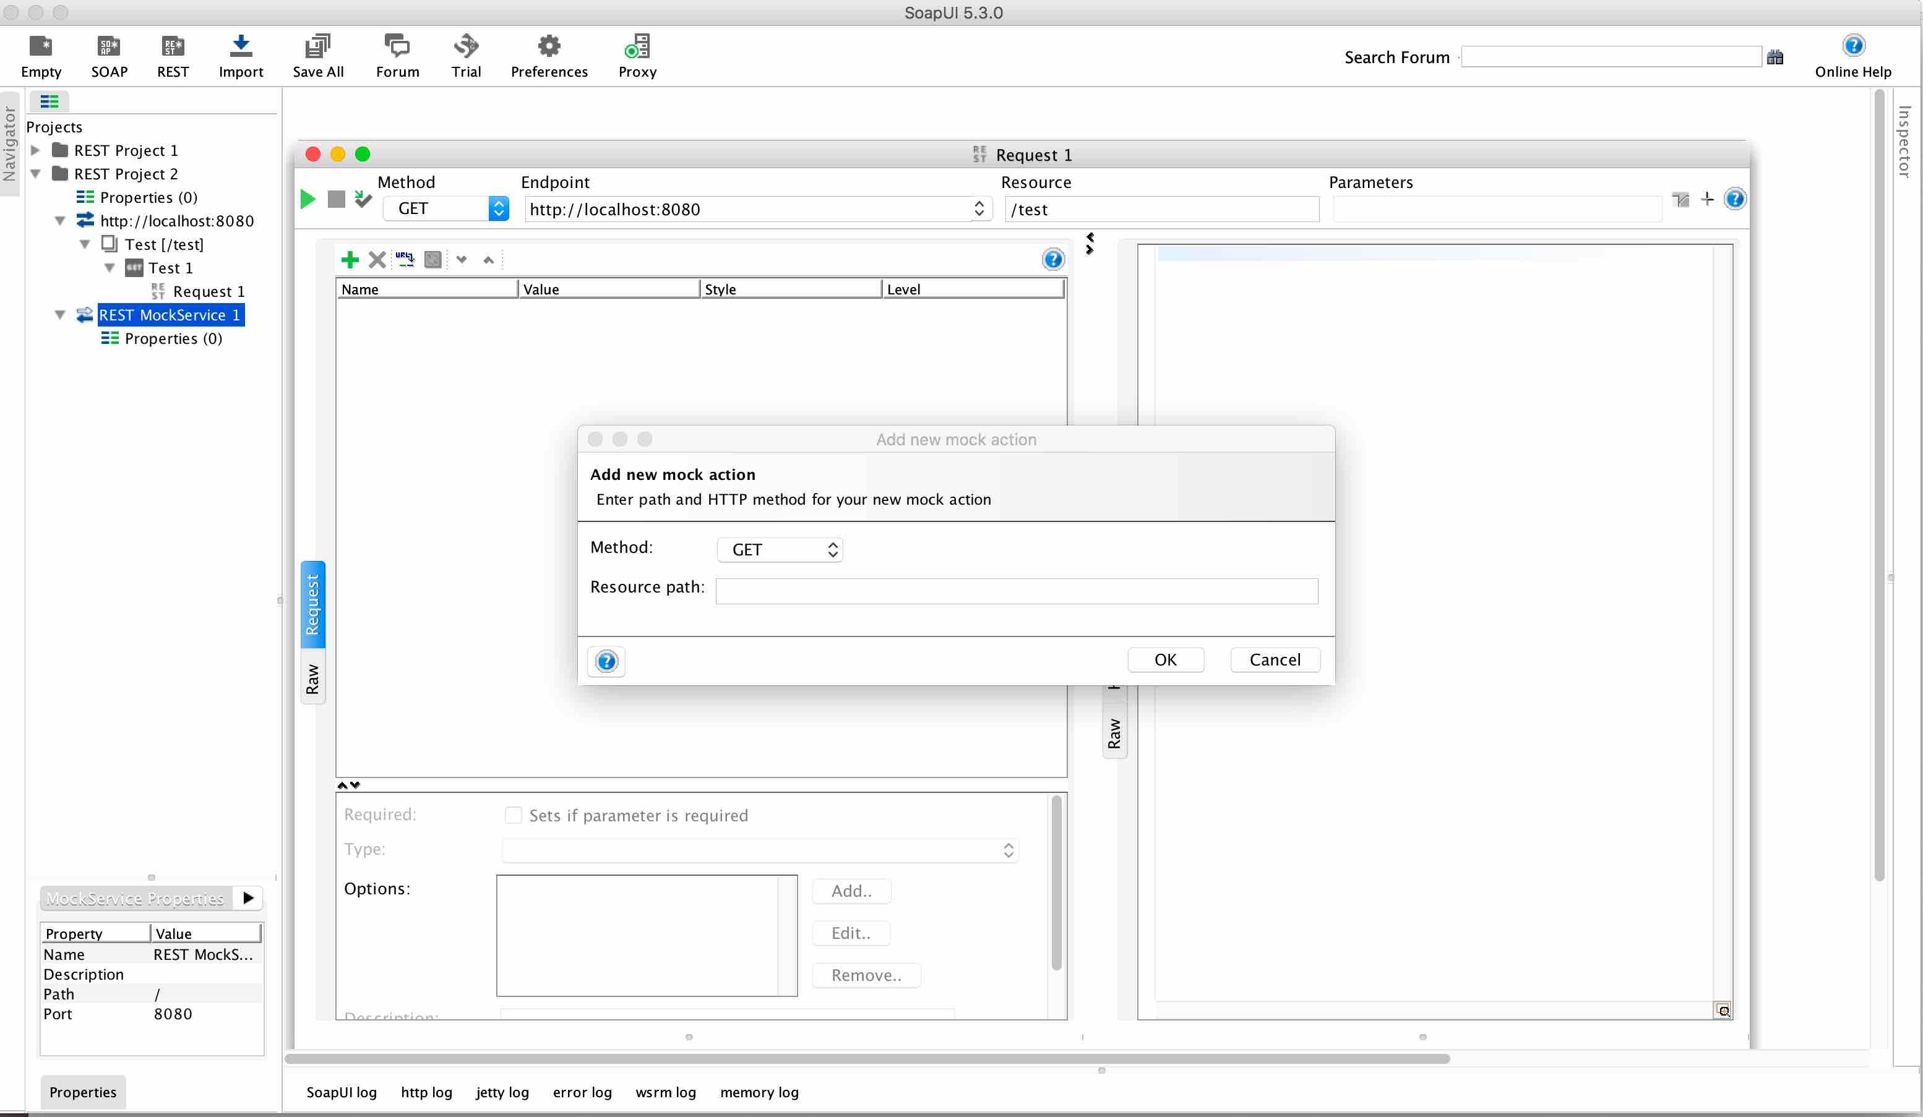Viewport: 1923px width, 1117px height.
Task: Toggle navigator property list view icon
Action: pos(49,101)
